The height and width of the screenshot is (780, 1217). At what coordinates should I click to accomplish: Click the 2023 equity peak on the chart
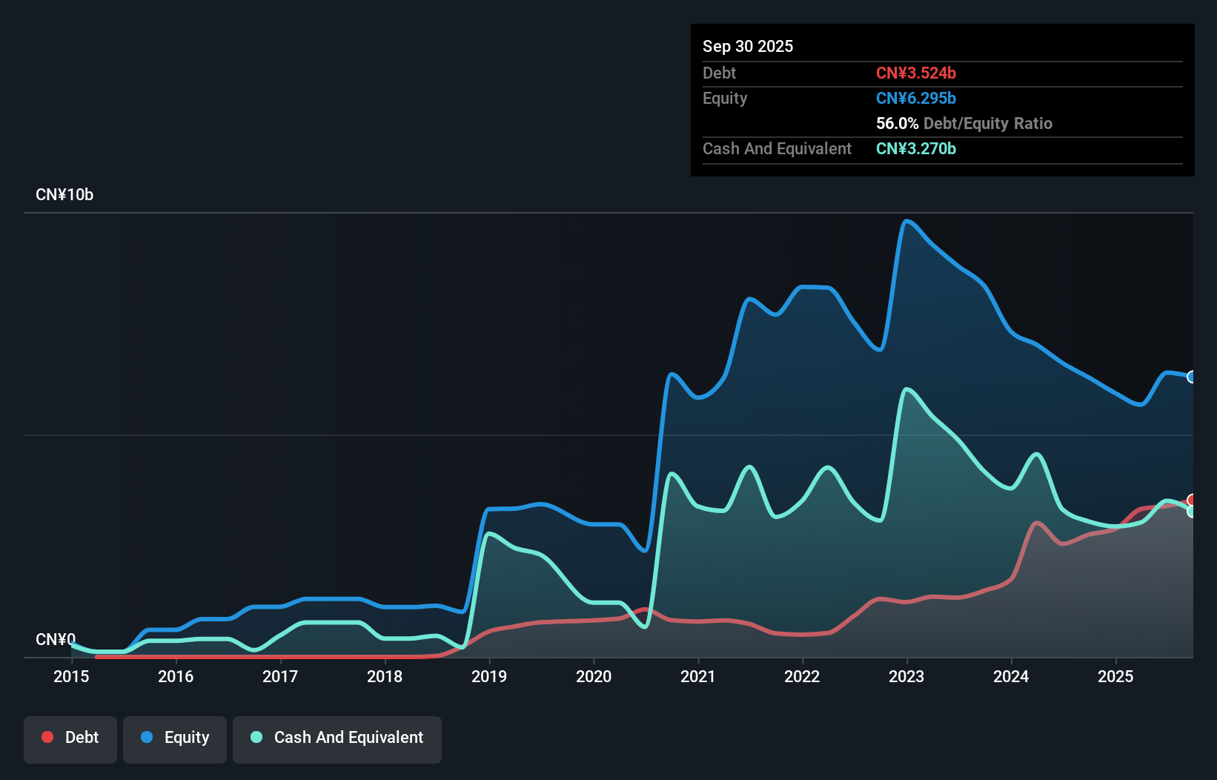(x=906, y=222)
